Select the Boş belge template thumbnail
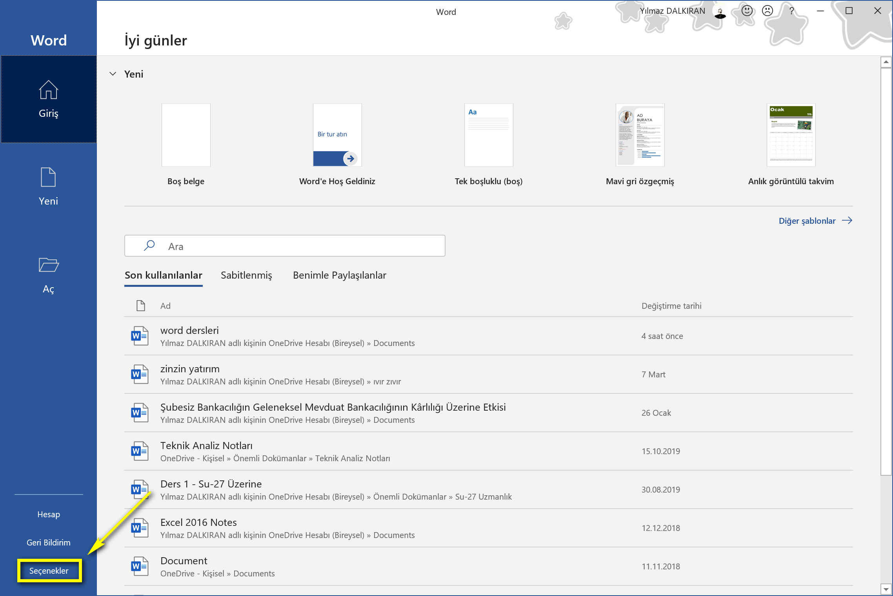Viewport: 893px width, 596px height. (x=186, y=135)
